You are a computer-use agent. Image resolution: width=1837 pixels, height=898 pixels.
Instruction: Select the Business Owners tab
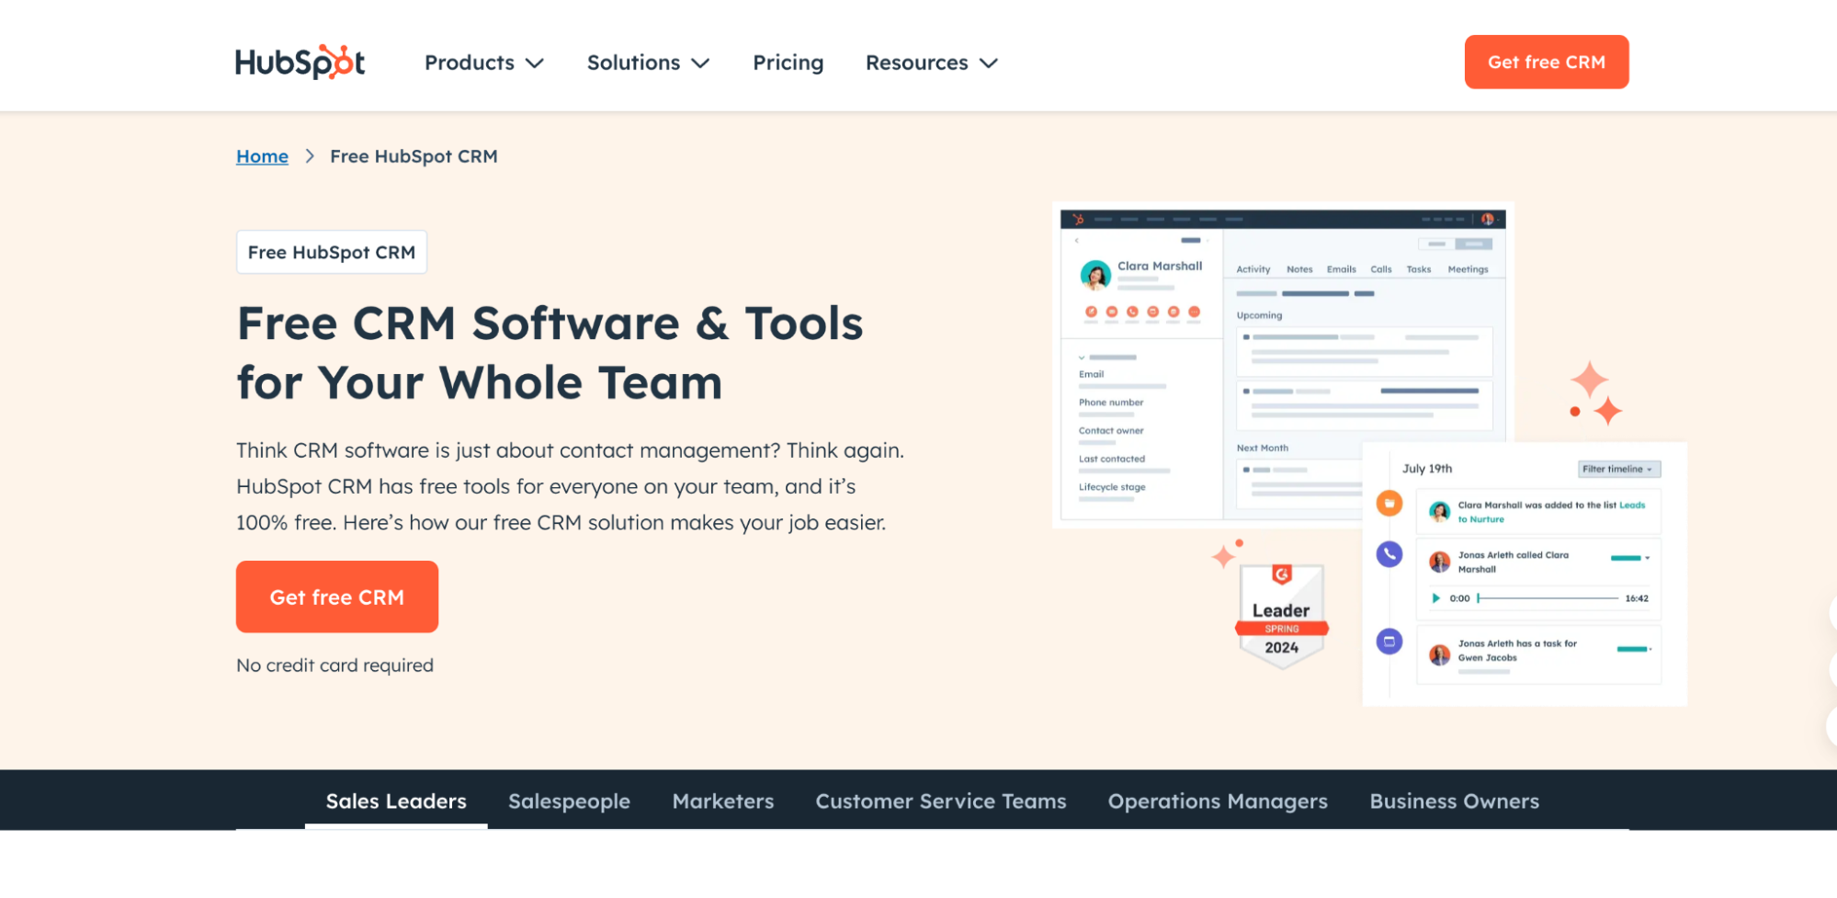tap(1454, 801)
